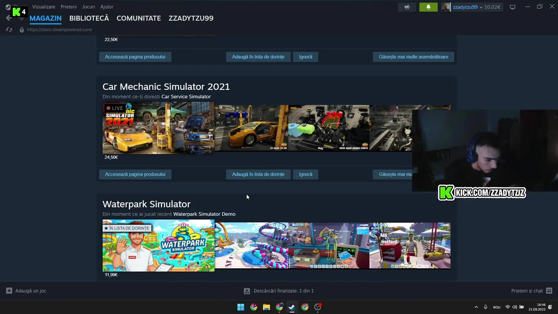Viewport: 558px width, 314px height.
Task: Click the Steam icon in the taskbar
Action: click(292, 307)
